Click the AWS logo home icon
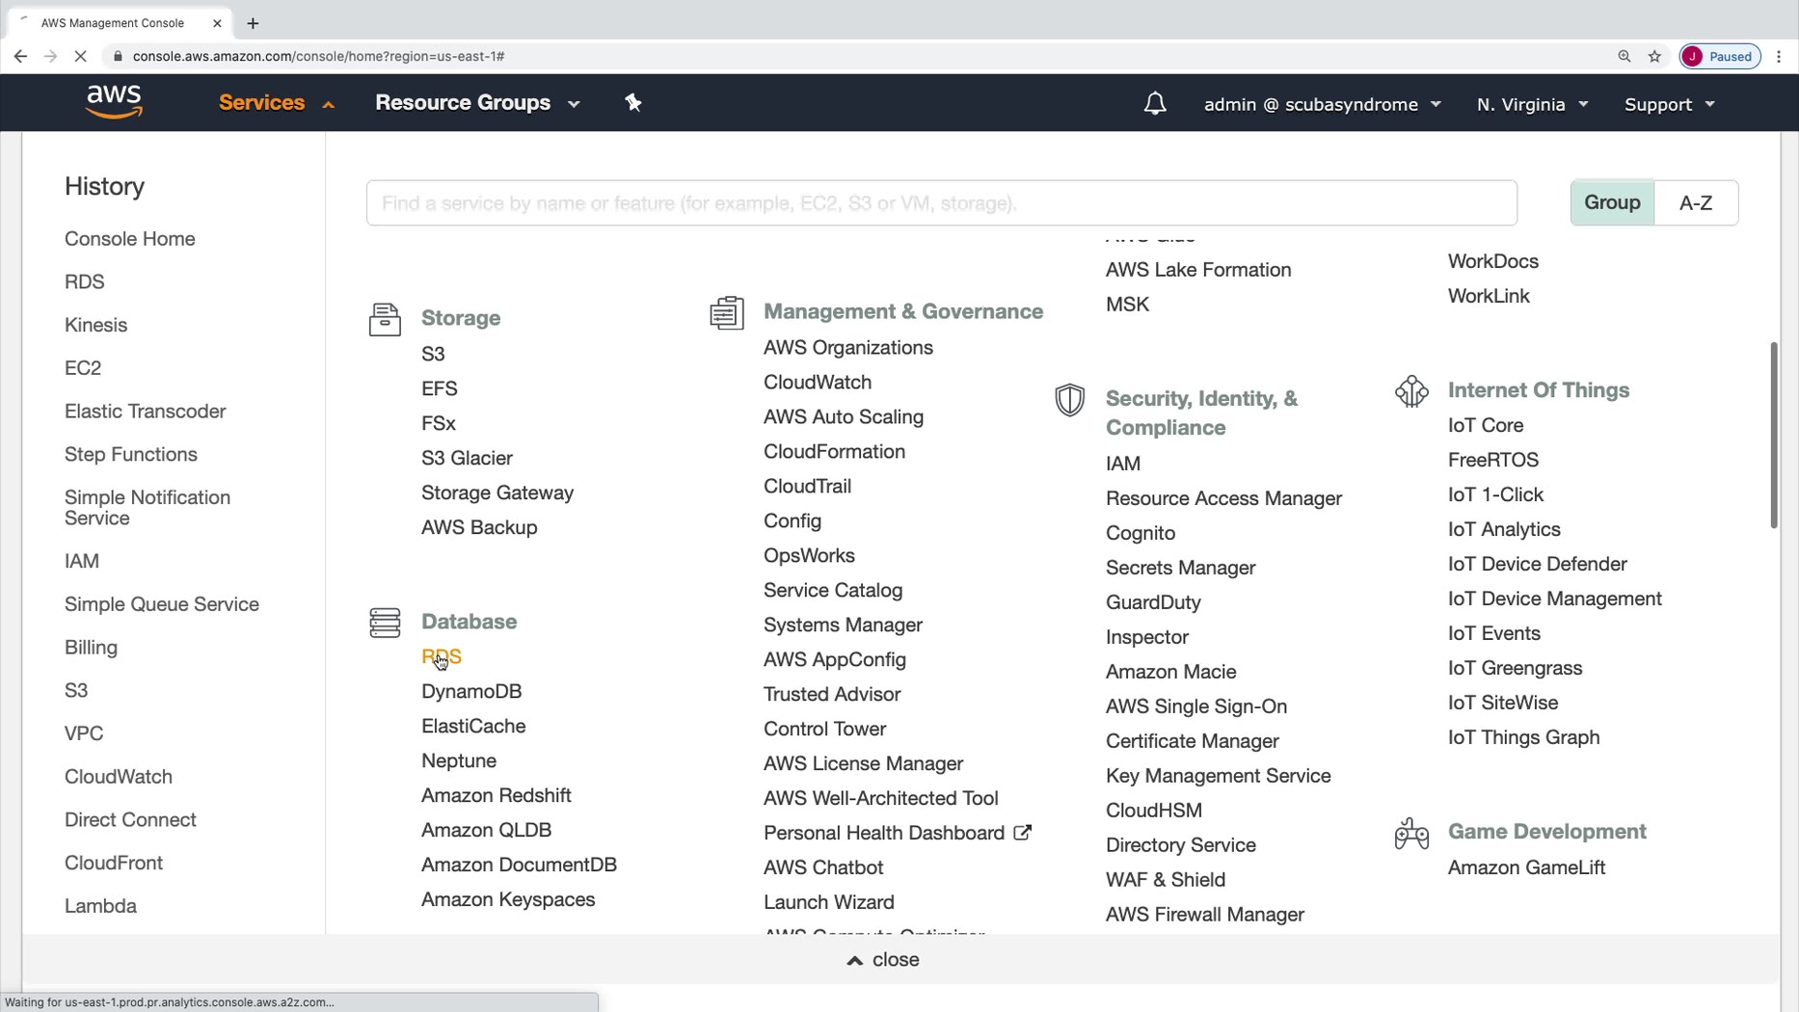The image size is (1799, 1012). pos(114,102)
